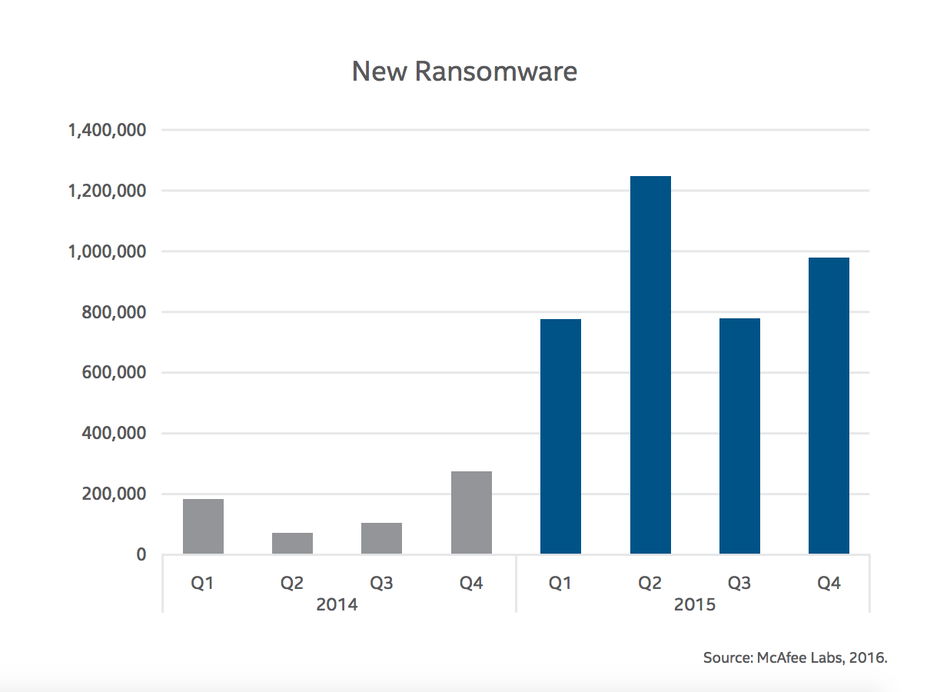Click the tallest 2015 Q2 blue bar
The image size is (927, 692).
pos(650,365)
